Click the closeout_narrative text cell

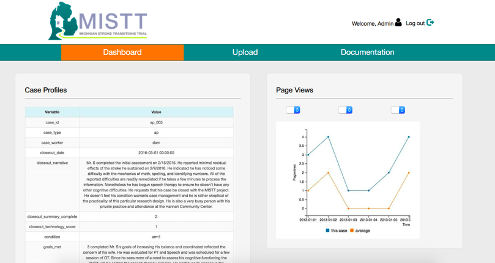tap(156, 185)
